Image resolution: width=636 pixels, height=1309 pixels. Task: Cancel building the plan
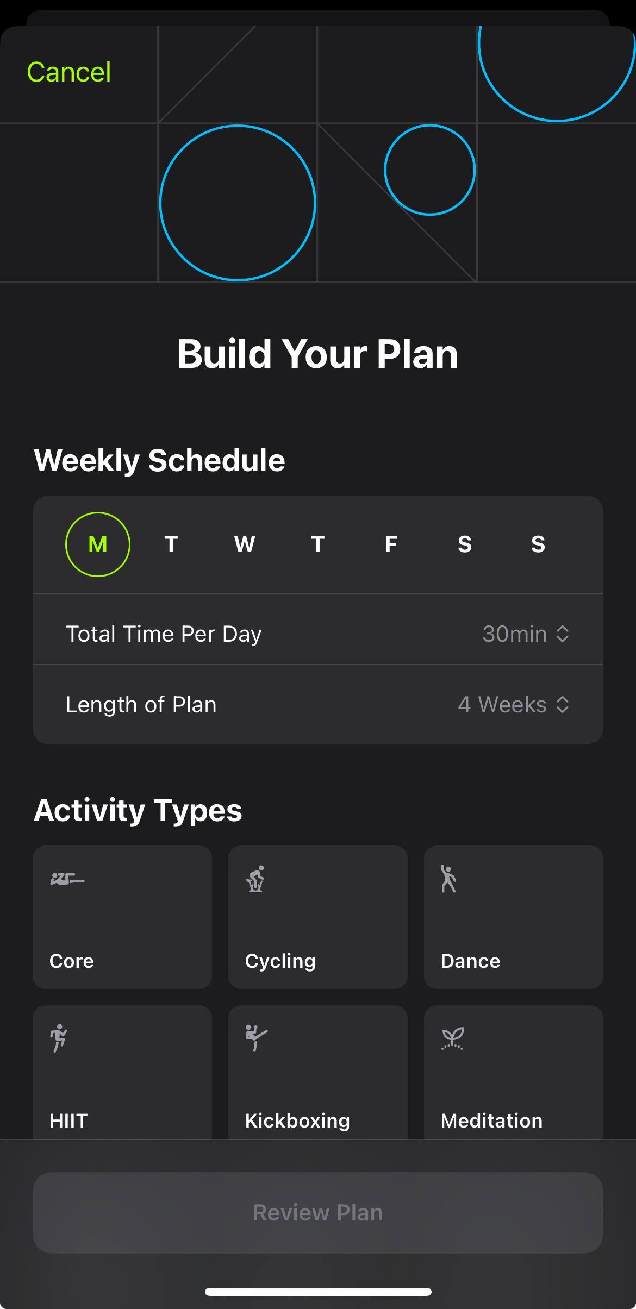click(69, 72)
